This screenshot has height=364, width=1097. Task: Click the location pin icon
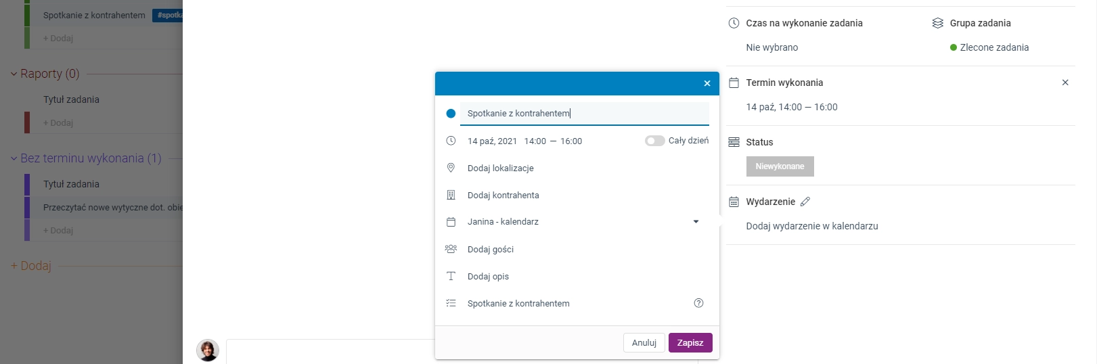click(x=451, y=168)
